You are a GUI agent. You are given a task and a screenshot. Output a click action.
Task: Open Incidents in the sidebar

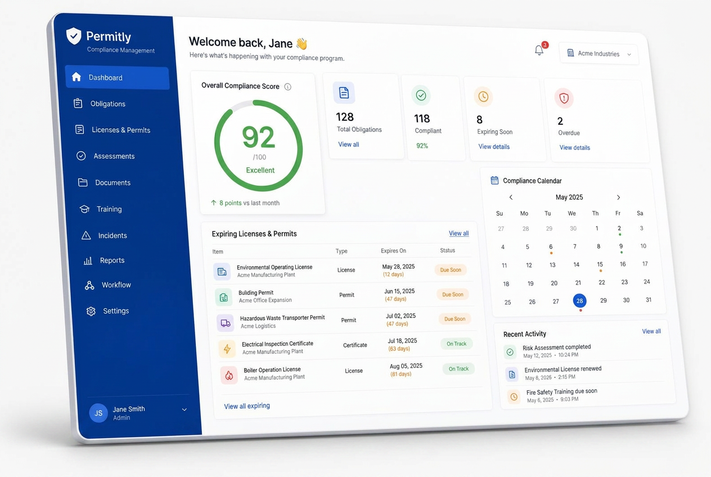point(105,235)
